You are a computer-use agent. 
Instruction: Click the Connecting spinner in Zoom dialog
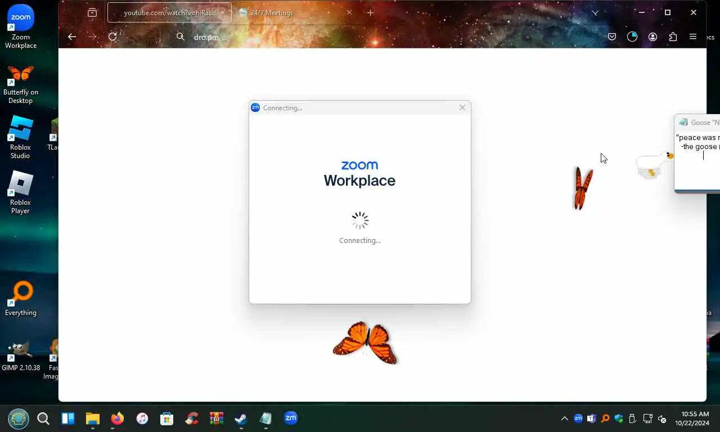360,220
